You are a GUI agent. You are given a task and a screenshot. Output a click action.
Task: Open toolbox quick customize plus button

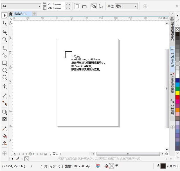pos(4,153)
